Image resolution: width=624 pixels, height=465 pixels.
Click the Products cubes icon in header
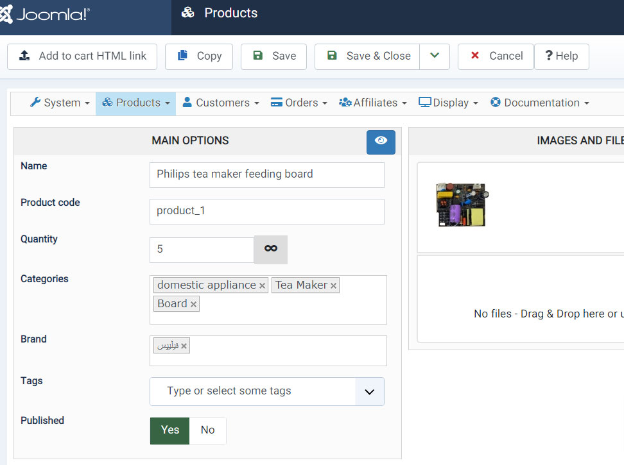coord(188,13)
